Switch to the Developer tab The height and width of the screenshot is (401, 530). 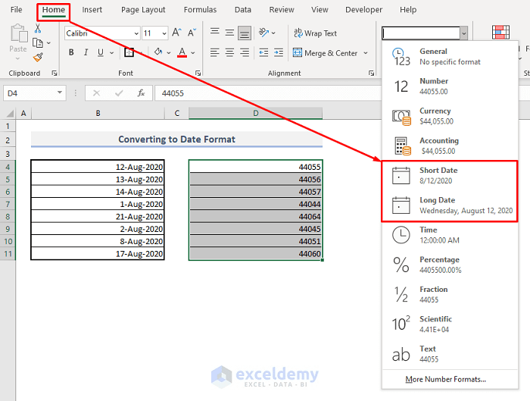[x=363, y=9]
